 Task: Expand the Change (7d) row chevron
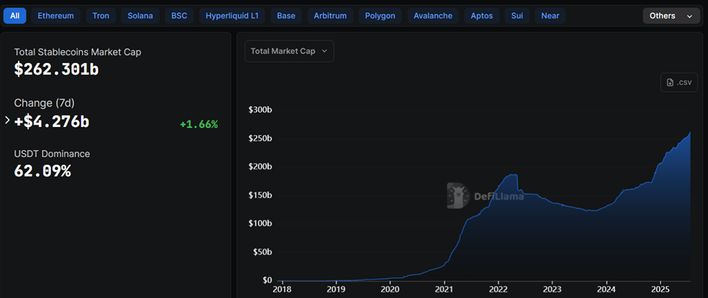[x=7, y=120]
